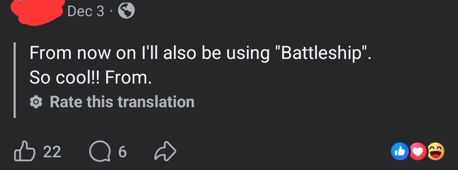The width and height of the screenshot is (458, 170).
Task: View the 22 likes count
Action: pyautogui.click(x=52, y=152)
